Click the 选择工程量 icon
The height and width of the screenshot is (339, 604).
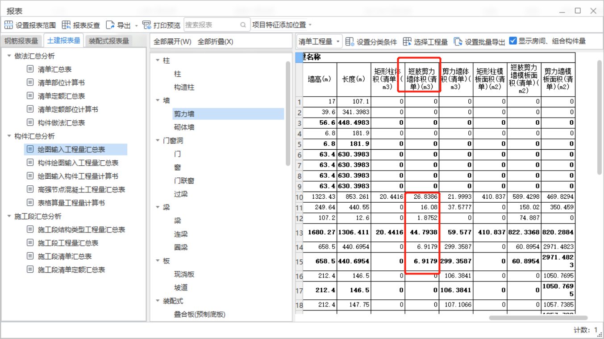pyautogui.click(x=407, y=41)
